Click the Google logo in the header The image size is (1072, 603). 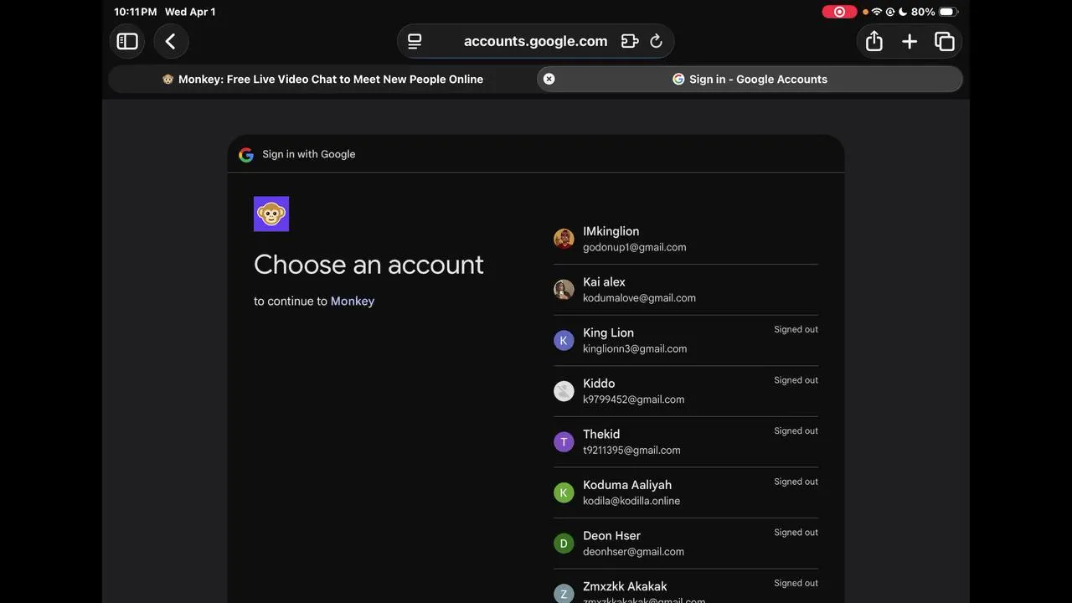245,154
